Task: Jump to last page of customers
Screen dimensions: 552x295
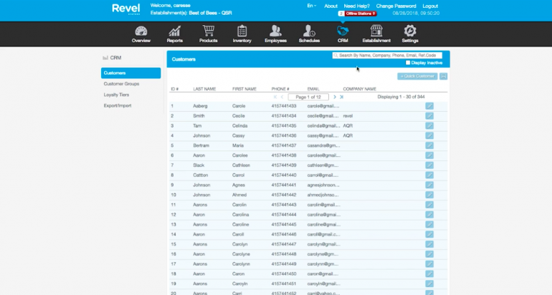Action: [x=342, y=97]
